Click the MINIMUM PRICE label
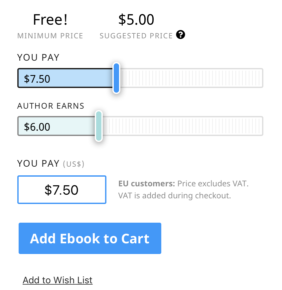Viewport: 282px width, 290px height. coord(50,36)
